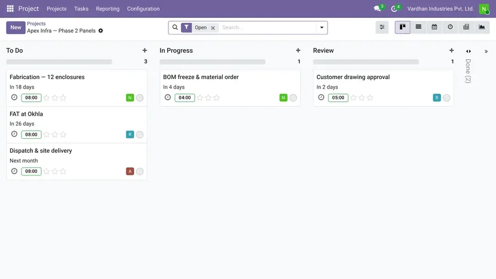496x279 pixels.
Task: Go back via Projects breadcrumb
Action: [36, 24]
